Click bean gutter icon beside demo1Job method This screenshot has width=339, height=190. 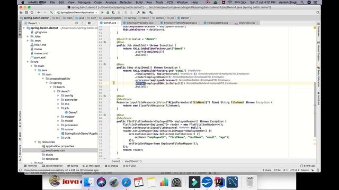click(105, 42)
